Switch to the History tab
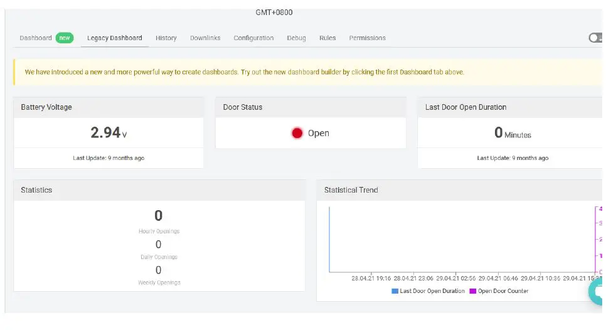The height and width of the screenshot is (330, 611). tap(166, 38)
